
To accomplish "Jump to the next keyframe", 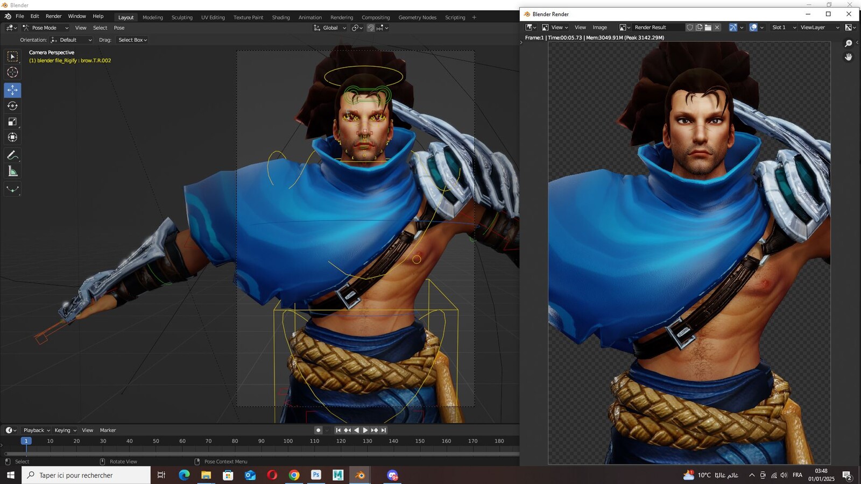I will tap(375, 430).
